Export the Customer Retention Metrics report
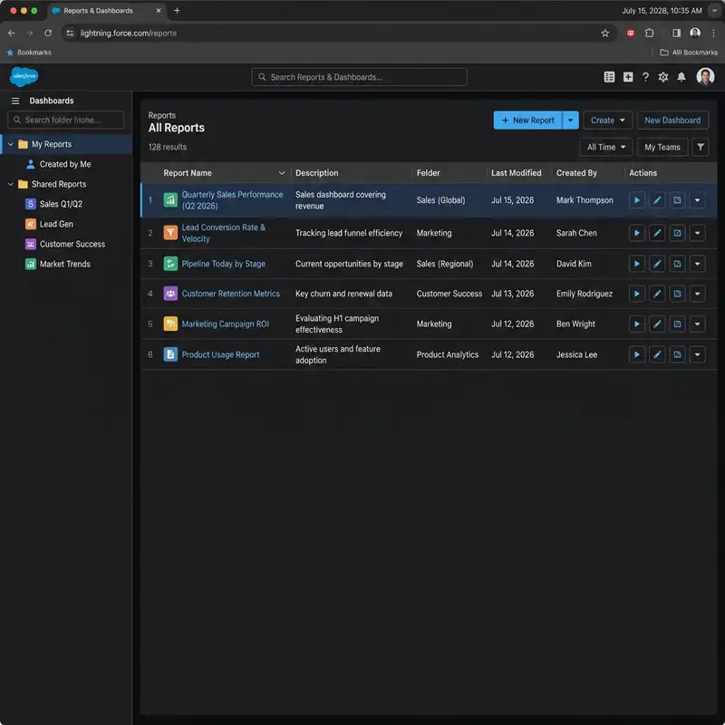This screenshot has width=725, height=725. click(x=677, y=294)
